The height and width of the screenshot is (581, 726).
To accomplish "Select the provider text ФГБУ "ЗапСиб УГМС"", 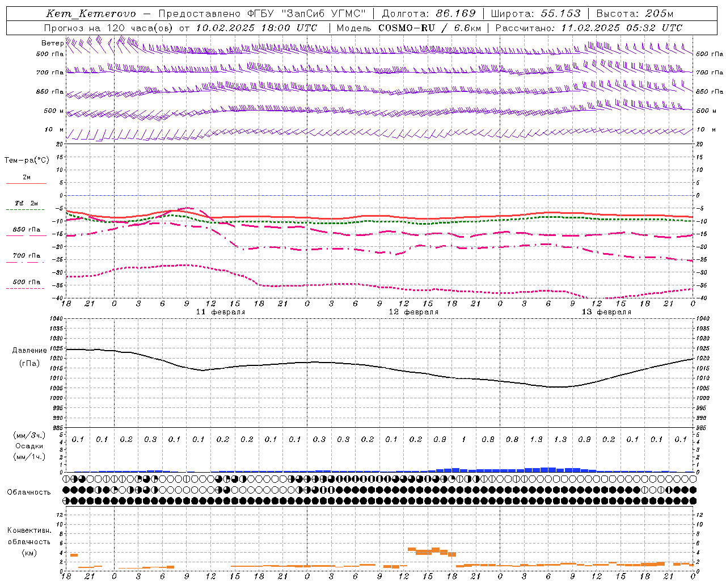I will click(x=307, y=14).
